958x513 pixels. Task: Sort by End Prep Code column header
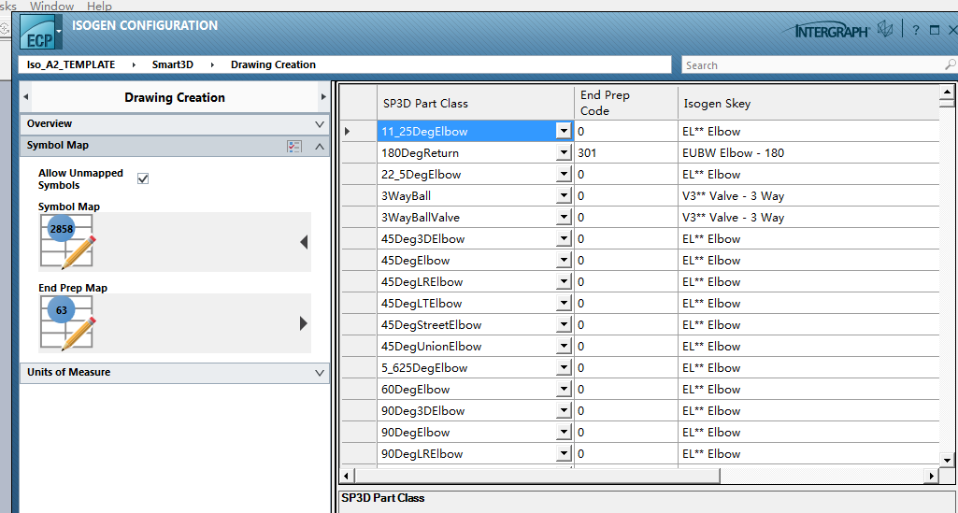pos(625,103)
